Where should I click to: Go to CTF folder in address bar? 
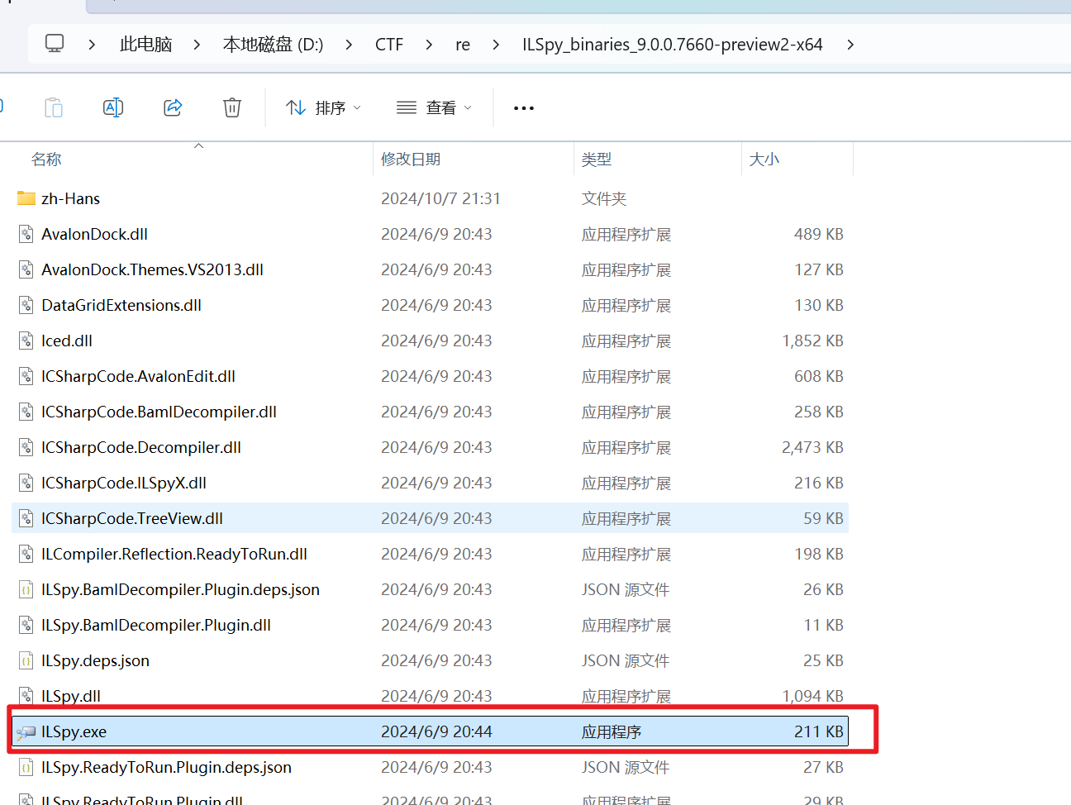pyautogui.click(x=389, y=45)
